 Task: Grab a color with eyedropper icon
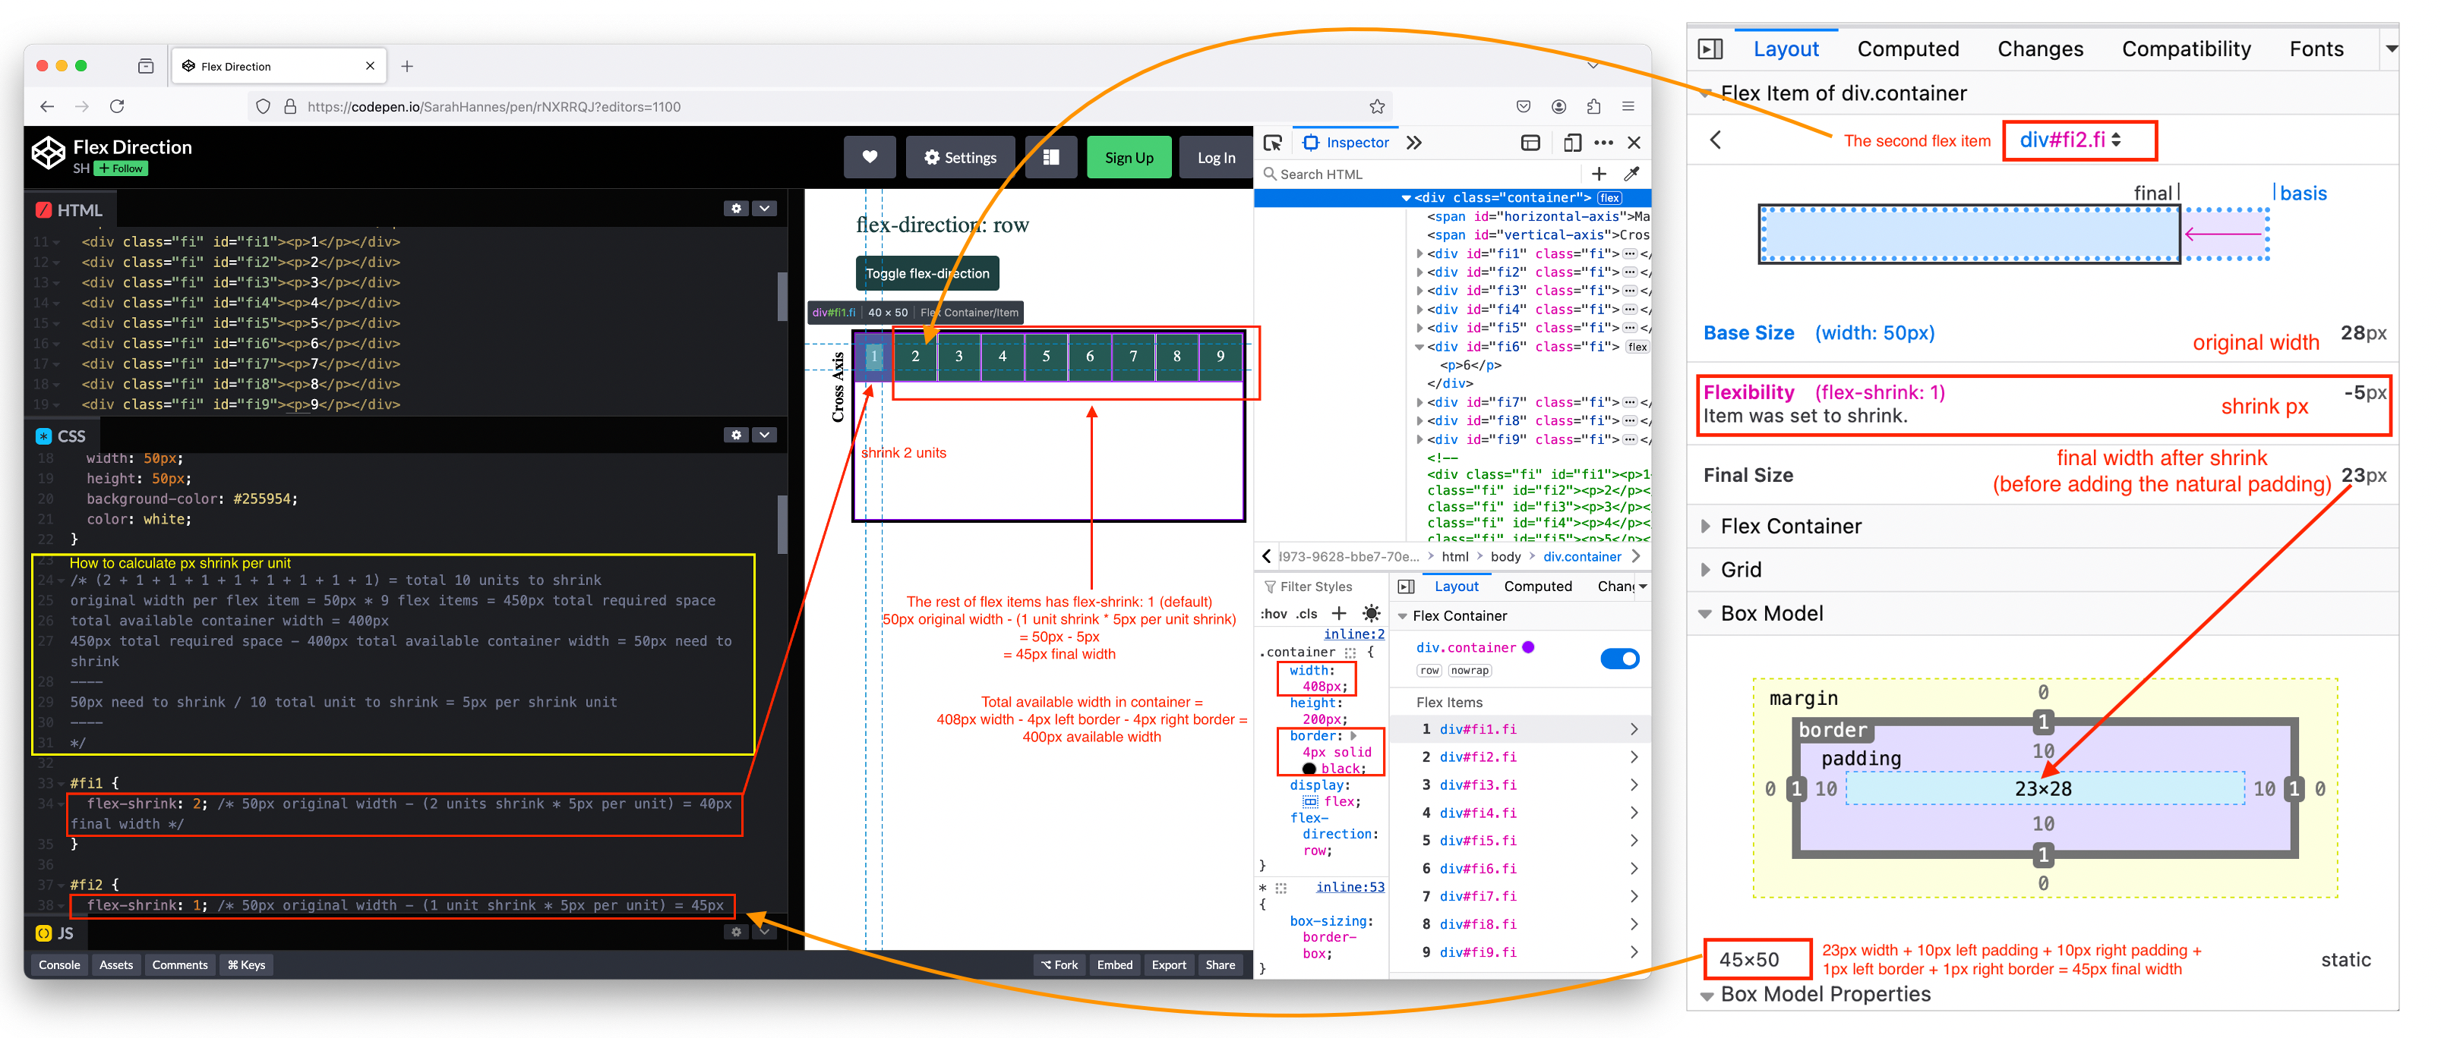(1631, 173)
